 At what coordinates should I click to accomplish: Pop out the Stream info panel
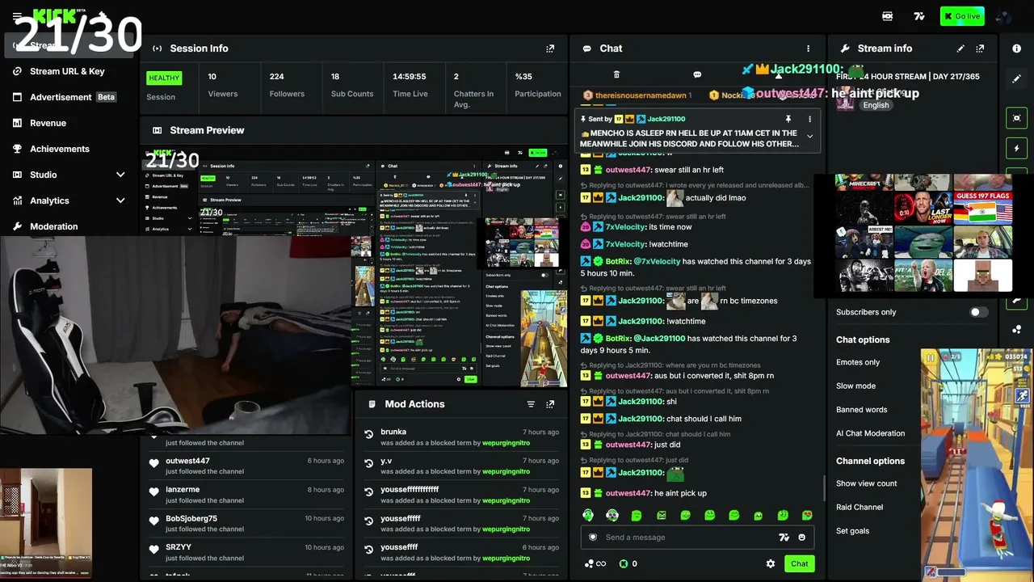(x=980, y=48)
